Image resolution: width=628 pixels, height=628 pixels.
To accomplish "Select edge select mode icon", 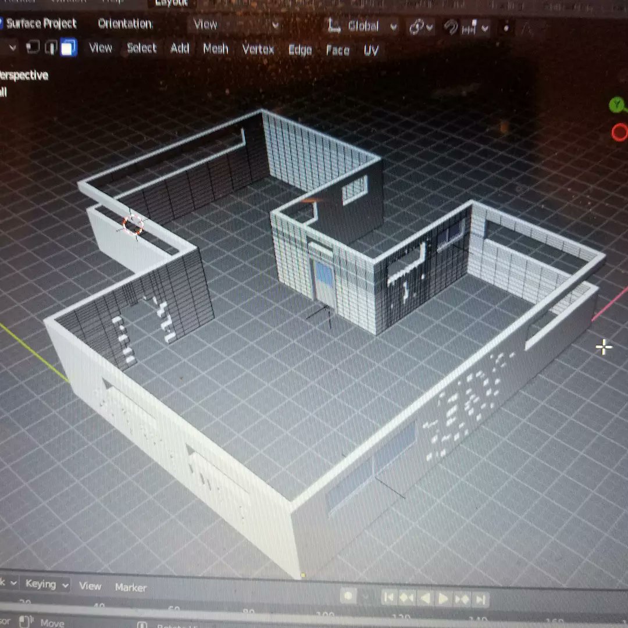I will click(51, 47).
